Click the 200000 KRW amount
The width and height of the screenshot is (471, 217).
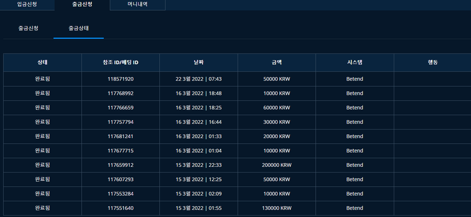click(276, 165)
